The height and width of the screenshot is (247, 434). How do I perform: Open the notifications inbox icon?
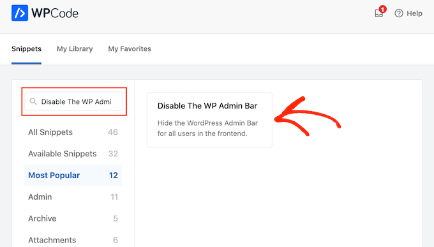tap(378, 13)
